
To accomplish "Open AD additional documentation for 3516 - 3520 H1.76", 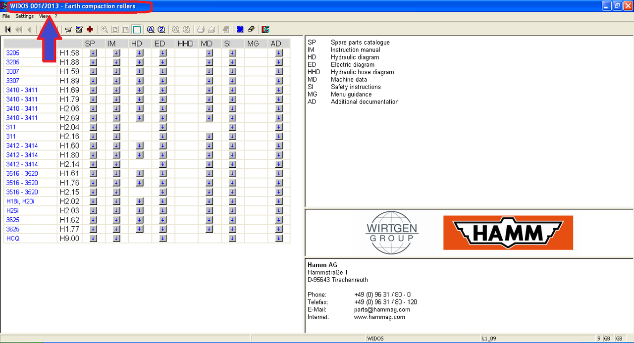I will pyautogui.click(x=279, y=183).
